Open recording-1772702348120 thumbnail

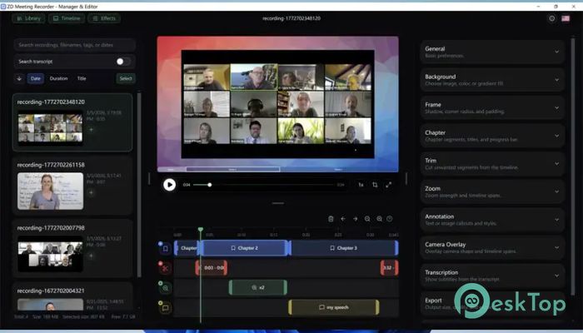coord(50,128)
